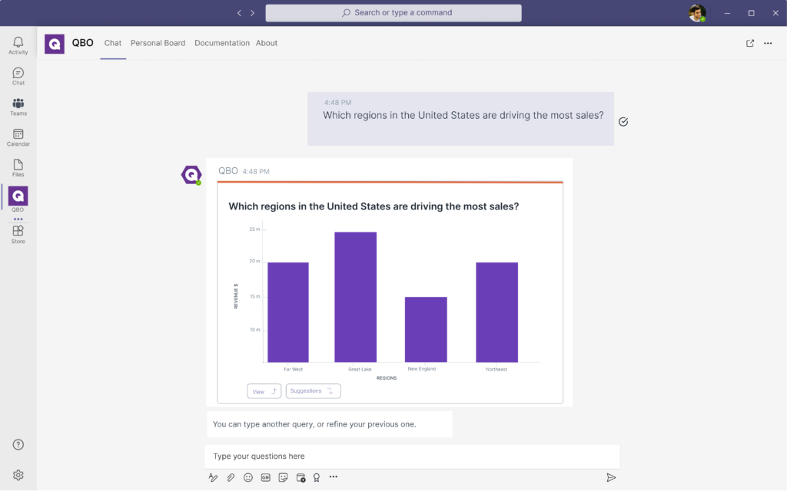The width and height of the screenshot is (787, 491).
Task: Open Teams section in sidebar
Action: 18,107
